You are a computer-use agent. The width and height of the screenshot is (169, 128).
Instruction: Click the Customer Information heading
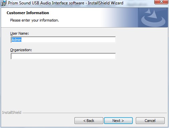28,13
